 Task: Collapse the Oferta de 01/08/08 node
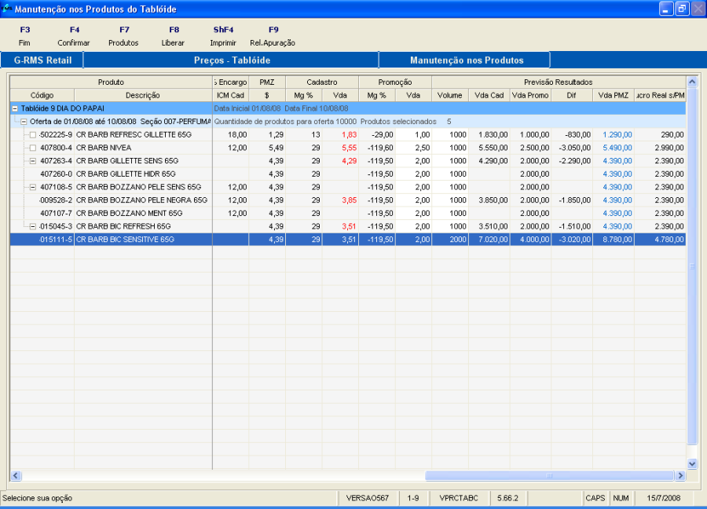(24, 122)
